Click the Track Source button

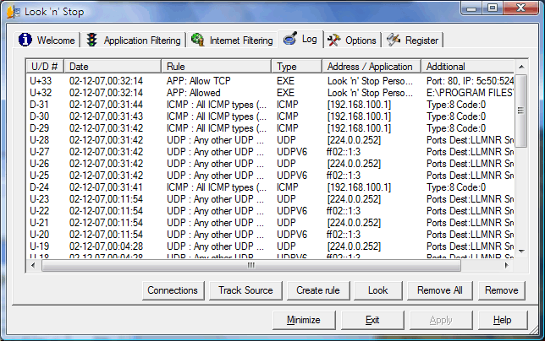245,290
